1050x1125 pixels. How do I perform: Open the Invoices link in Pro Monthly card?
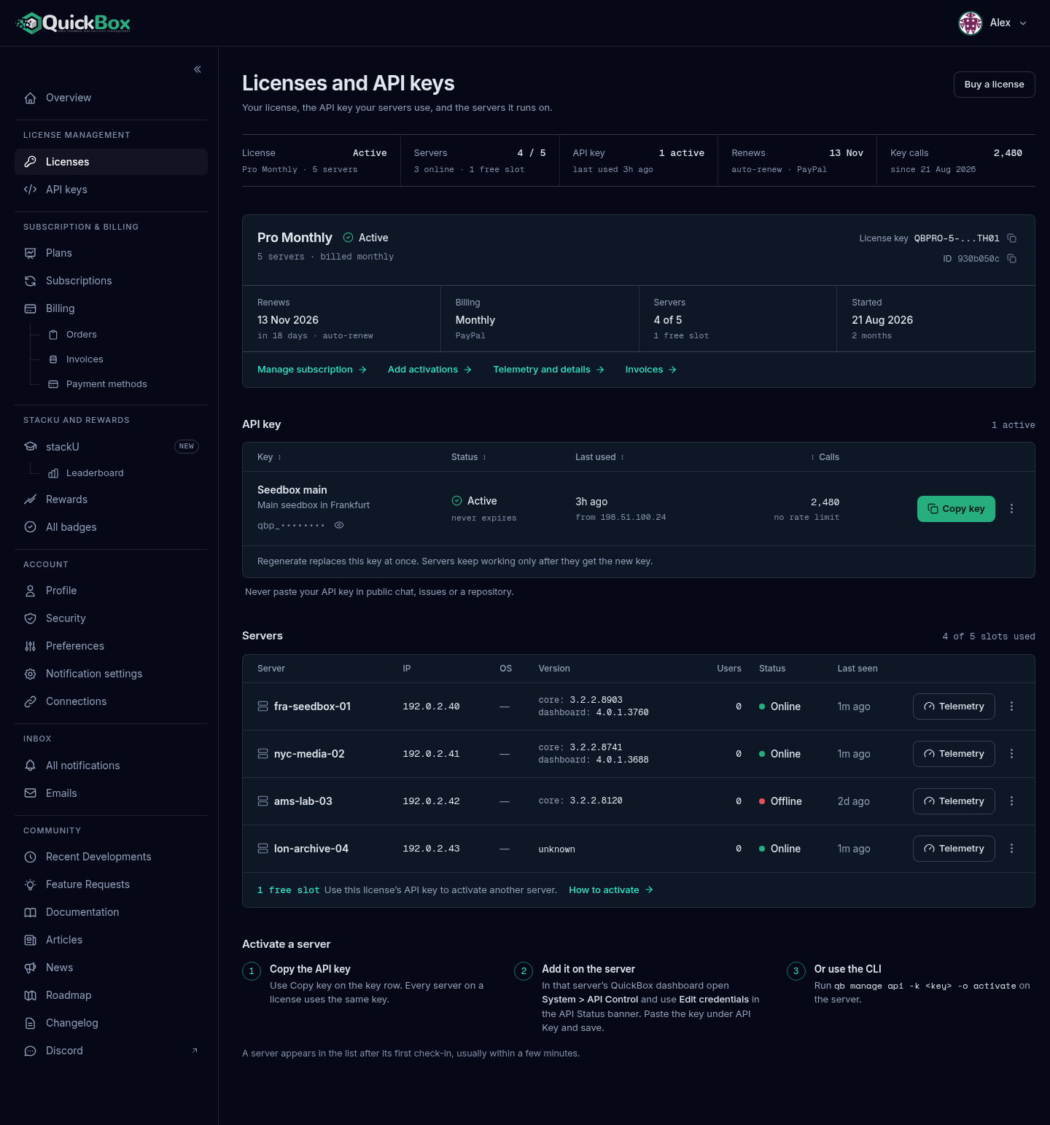(x=651, y=370)
